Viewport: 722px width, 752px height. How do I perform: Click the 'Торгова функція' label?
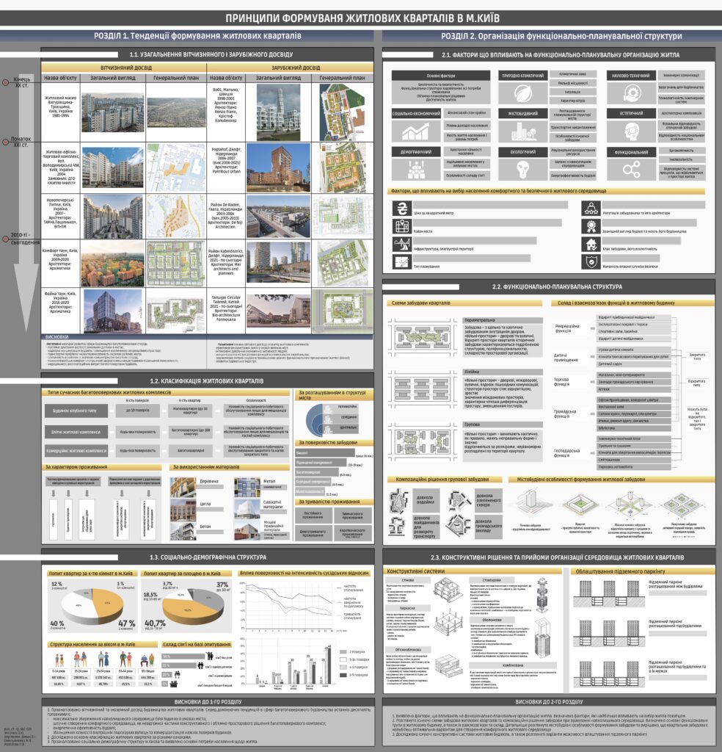(561, 382)
